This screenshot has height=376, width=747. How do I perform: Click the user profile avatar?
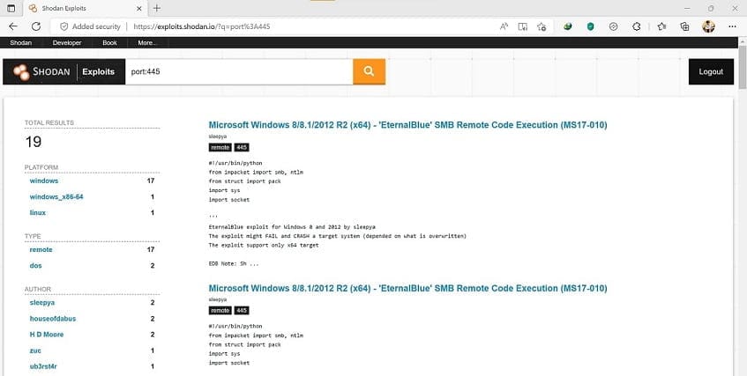708,26
